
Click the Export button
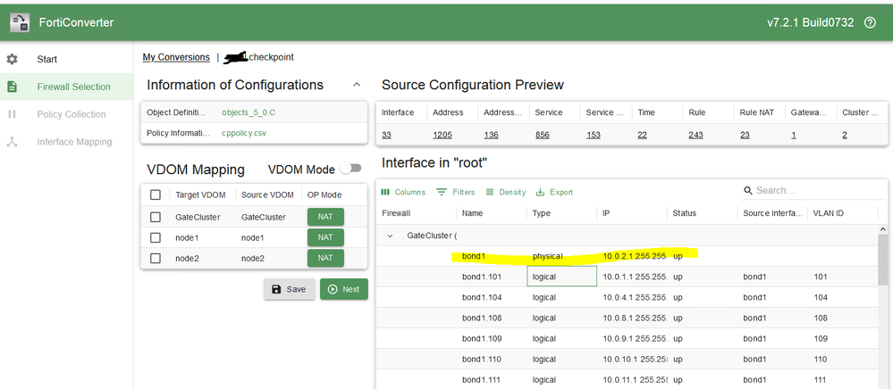tap(554, 192)
